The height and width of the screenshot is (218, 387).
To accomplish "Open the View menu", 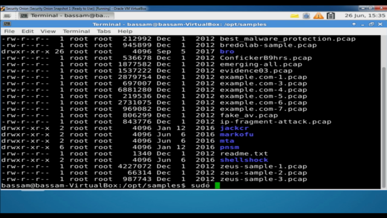I will pos(48,31).
